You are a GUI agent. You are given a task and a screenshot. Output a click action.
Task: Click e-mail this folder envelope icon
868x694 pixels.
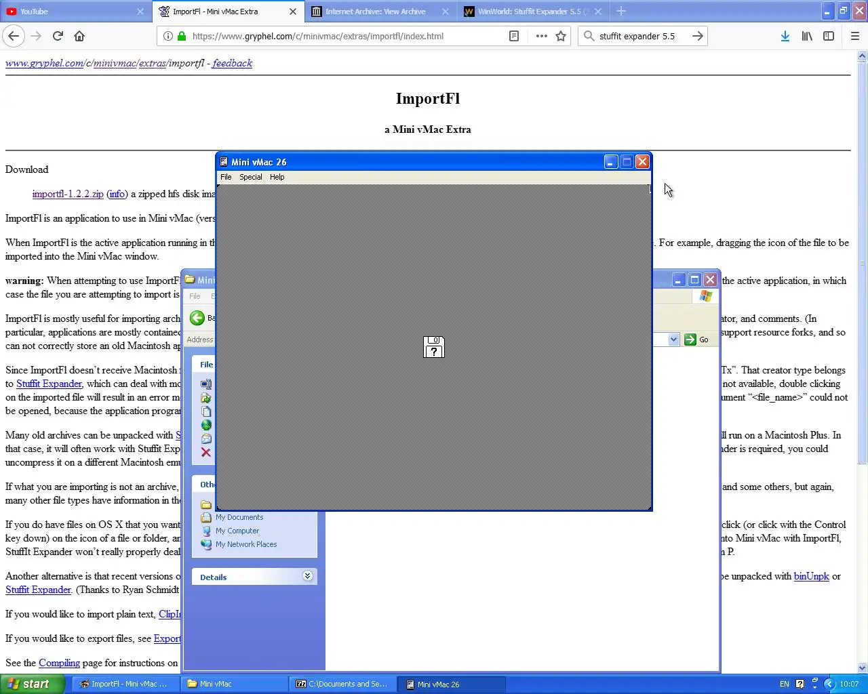[x=206, y=438]
